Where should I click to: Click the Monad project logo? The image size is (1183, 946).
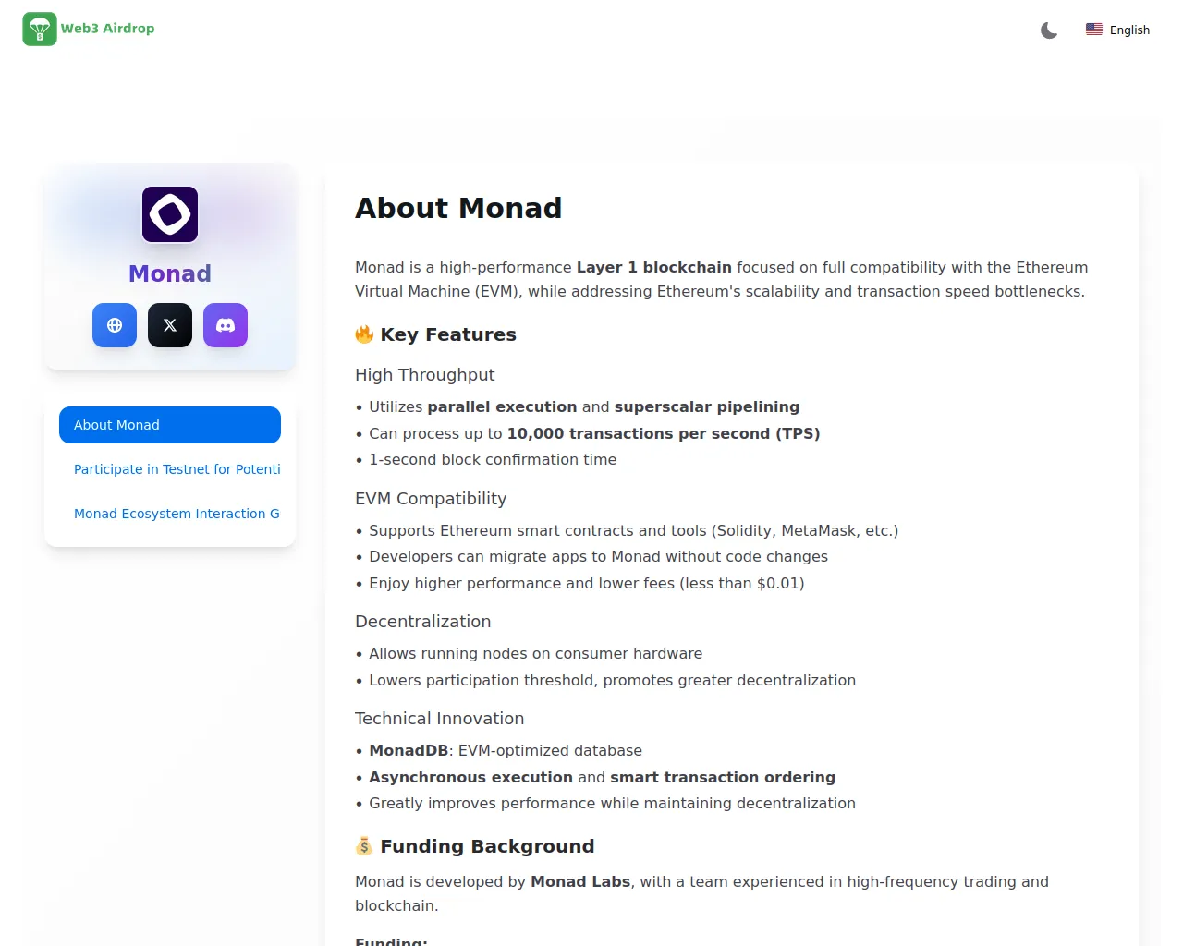tap(170, 214)
